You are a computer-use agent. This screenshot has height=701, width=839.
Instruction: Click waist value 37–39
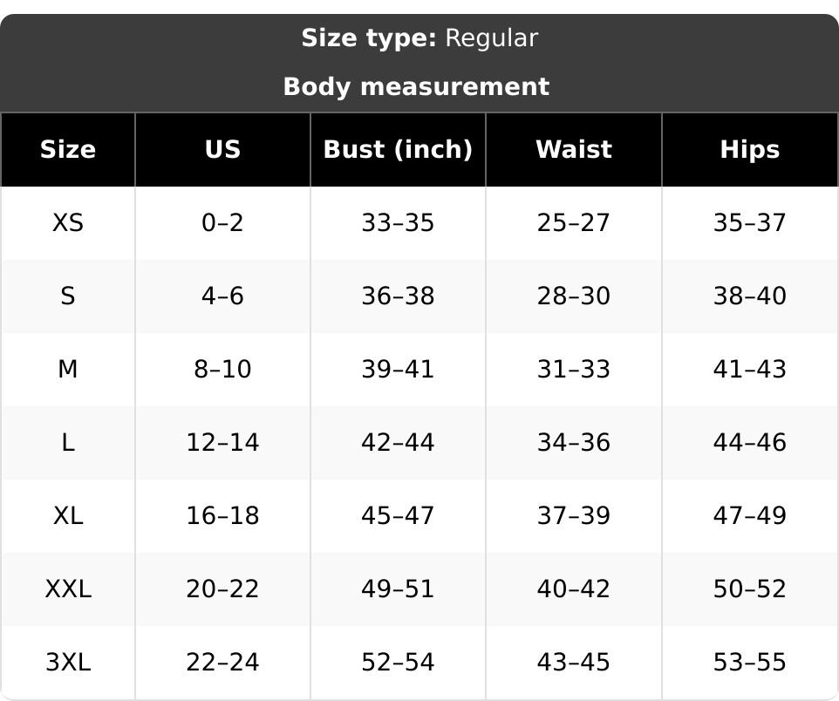[x=574, y=516]
